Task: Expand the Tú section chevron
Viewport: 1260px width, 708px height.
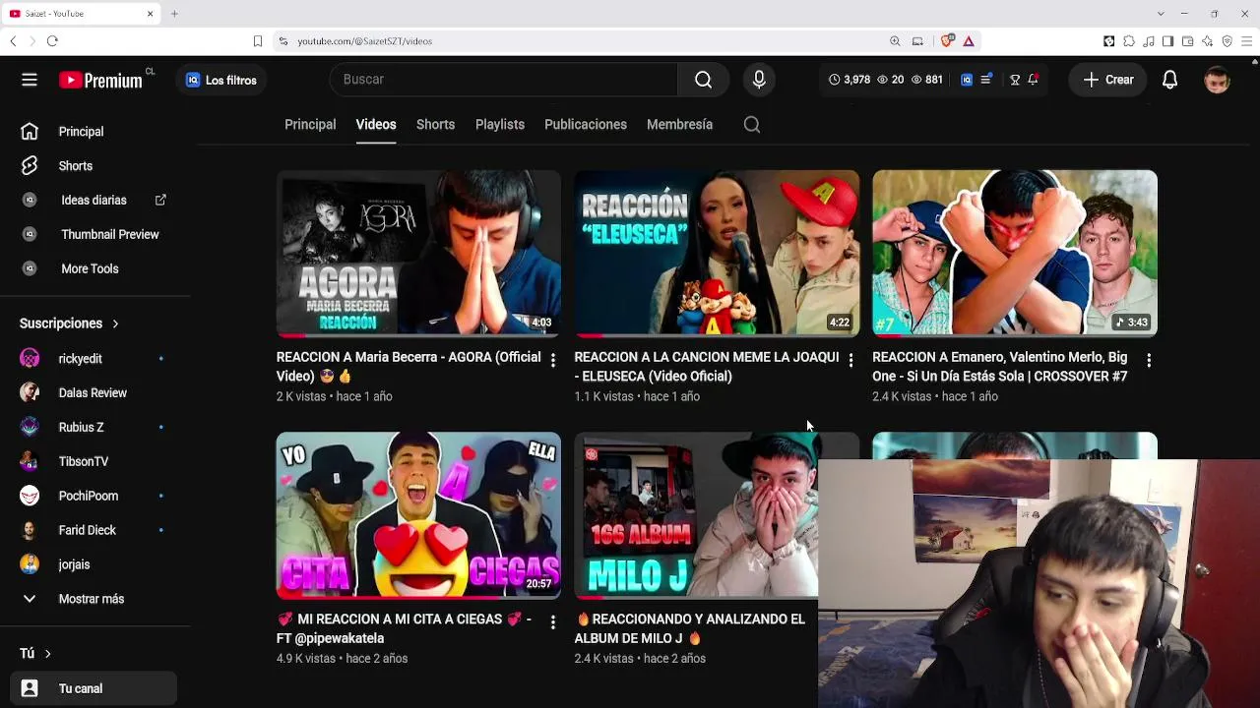Action: [47, 654]
